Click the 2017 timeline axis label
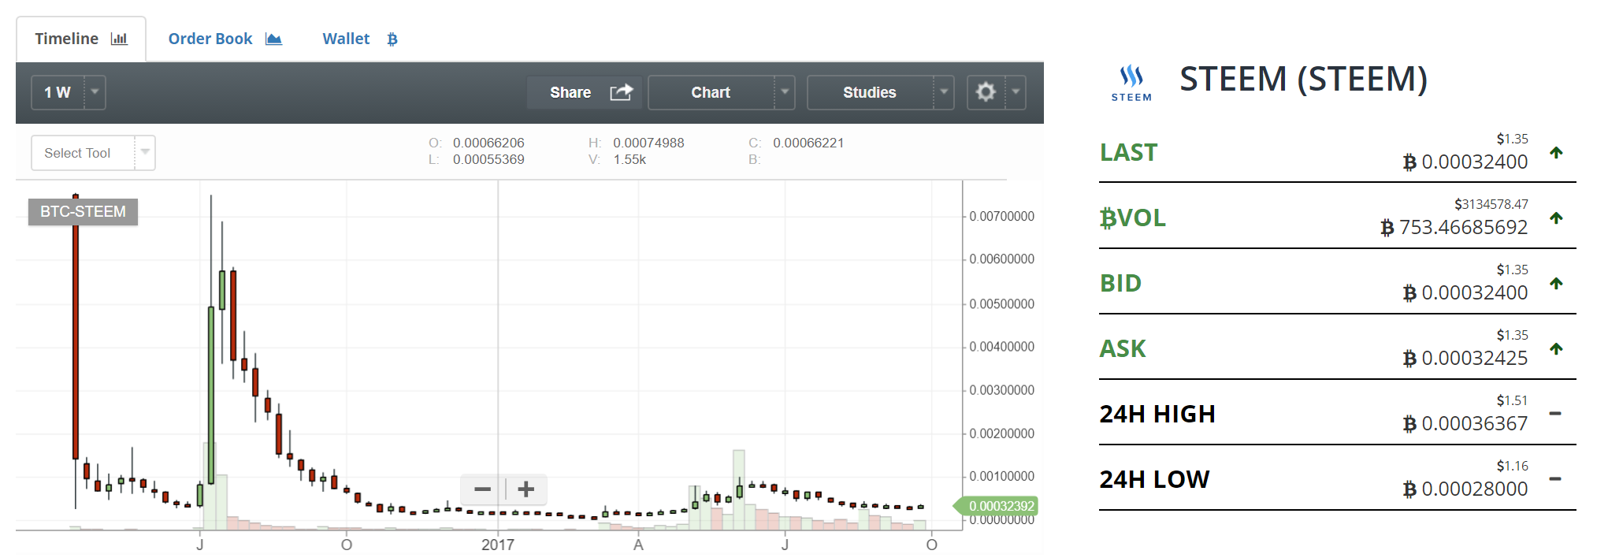 coord(498,545)
